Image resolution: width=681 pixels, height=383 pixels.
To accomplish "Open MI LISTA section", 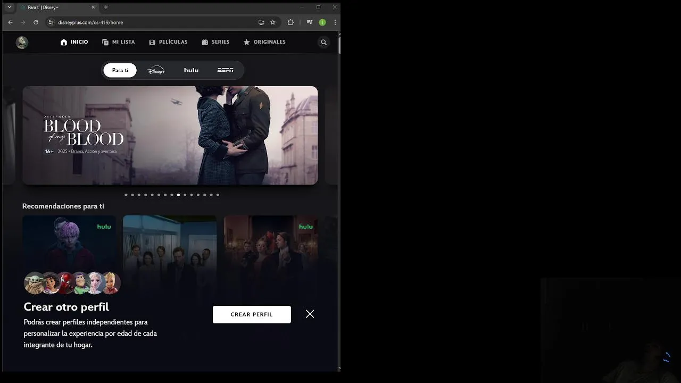I will 118,42.
